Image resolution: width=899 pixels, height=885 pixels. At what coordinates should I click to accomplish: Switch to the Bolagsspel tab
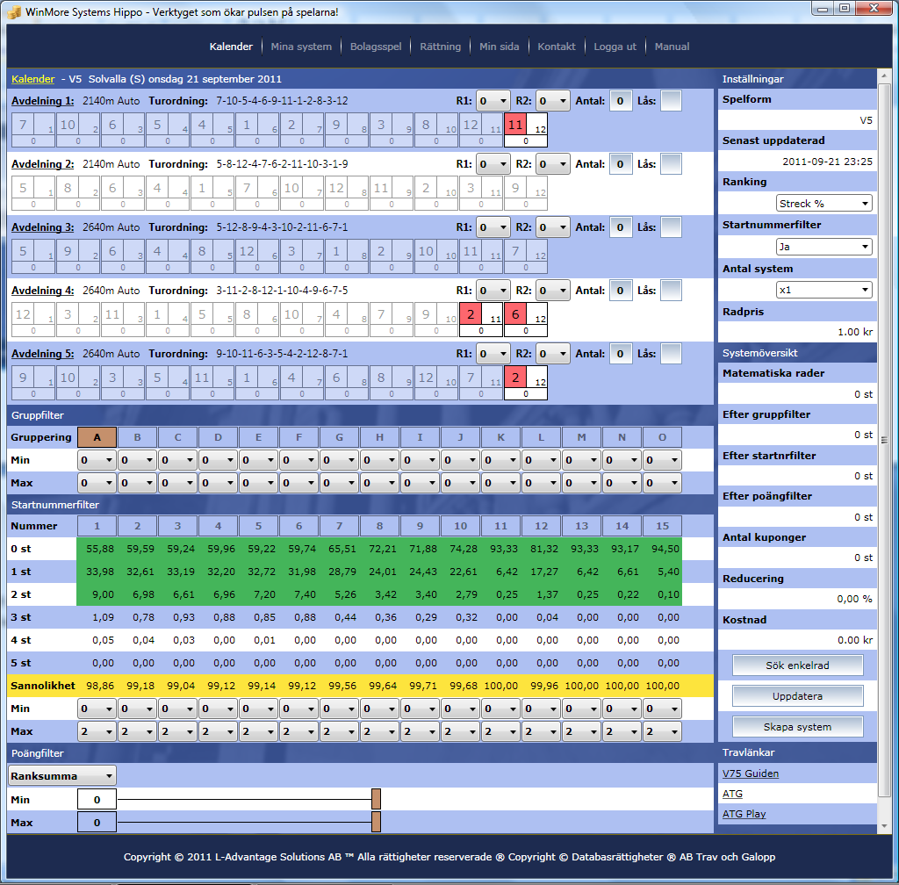click(376, 47)
